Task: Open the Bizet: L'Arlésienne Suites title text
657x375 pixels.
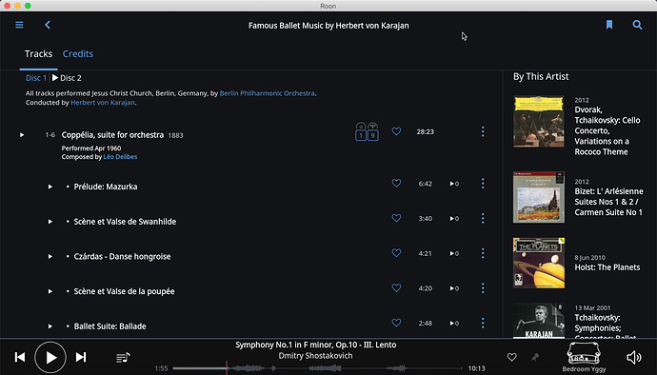Action: [x=608, y=202]
